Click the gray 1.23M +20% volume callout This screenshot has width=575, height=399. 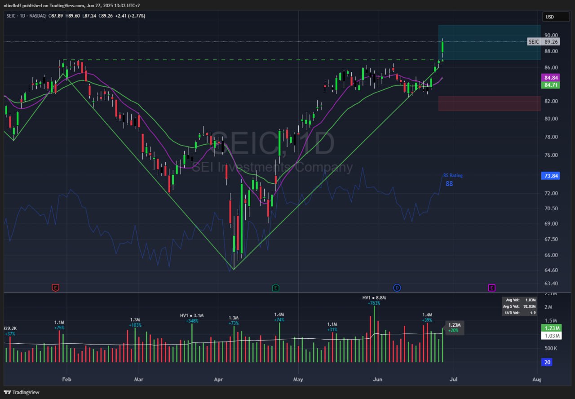coord(455,328)
